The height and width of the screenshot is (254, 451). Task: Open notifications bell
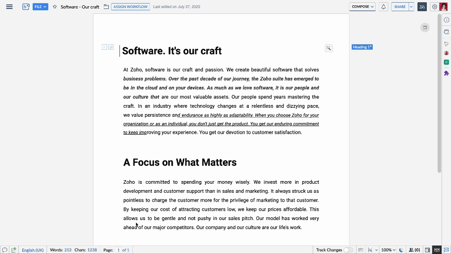tap(383, 7)
